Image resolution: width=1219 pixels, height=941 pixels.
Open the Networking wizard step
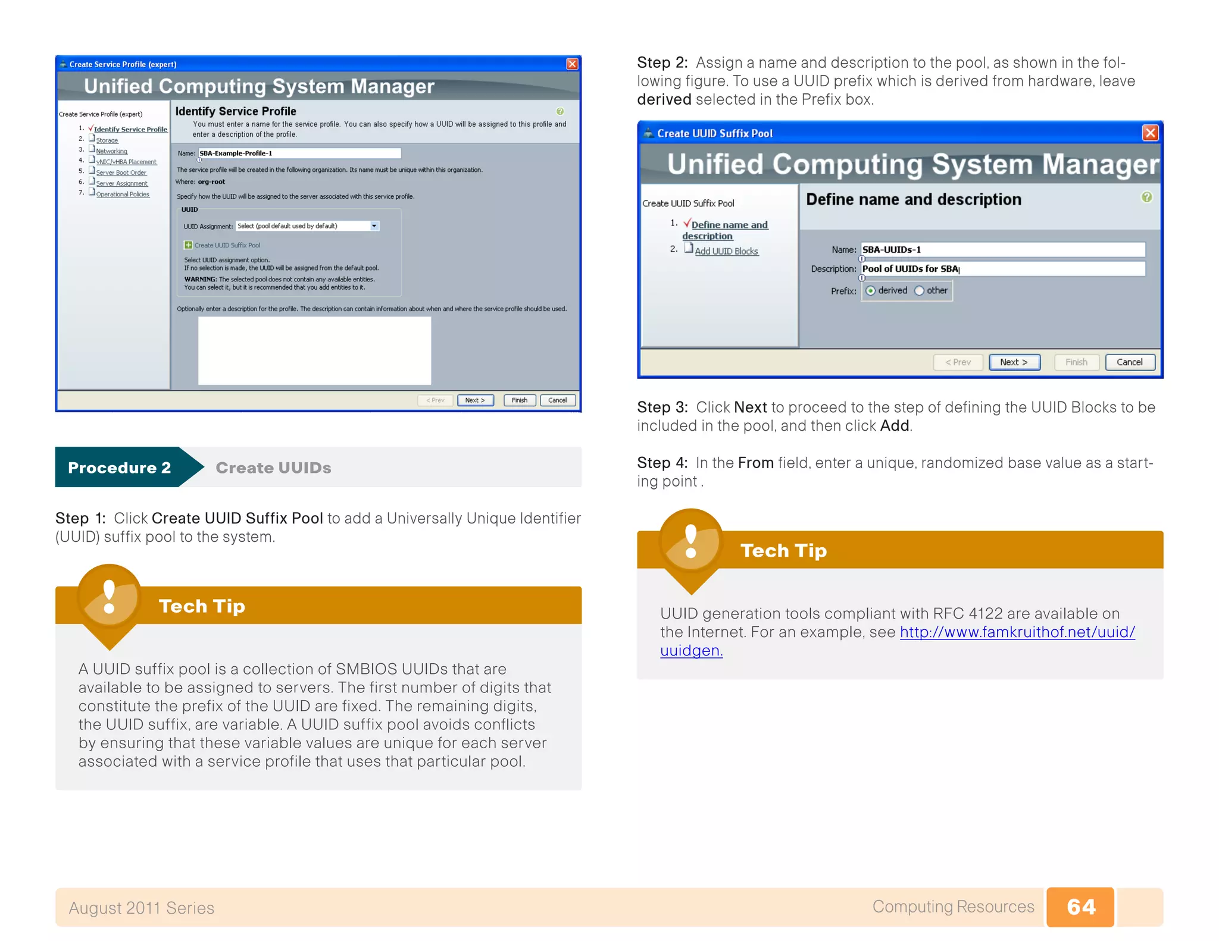(x=112, y=151)
